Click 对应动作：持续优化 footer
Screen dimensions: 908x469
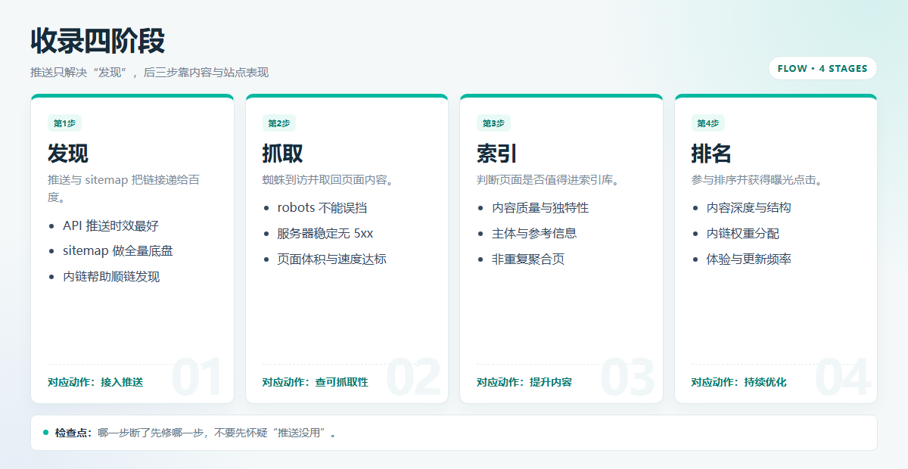[739, 382]
